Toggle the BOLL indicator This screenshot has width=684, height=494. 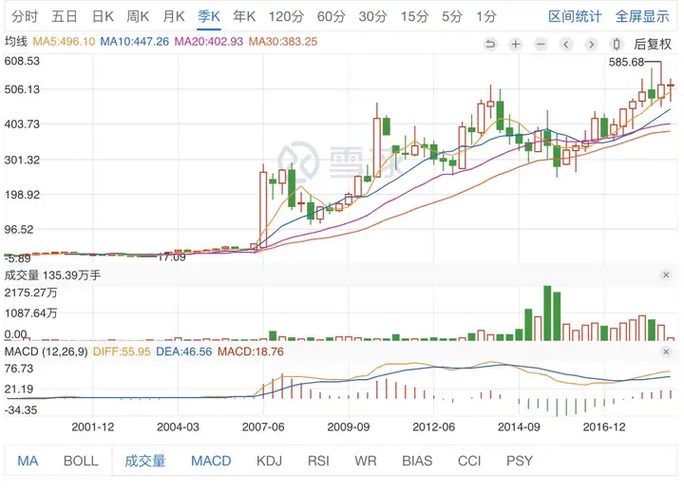(x=81, y=461)
